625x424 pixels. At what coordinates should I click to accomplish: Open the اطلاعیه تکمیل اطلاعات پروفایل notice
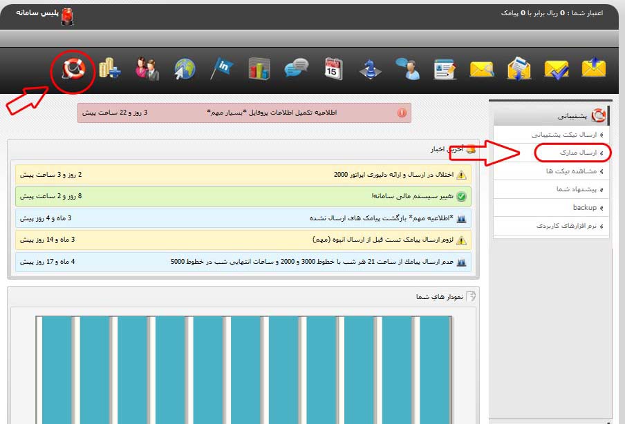click(x=244, y=113)
